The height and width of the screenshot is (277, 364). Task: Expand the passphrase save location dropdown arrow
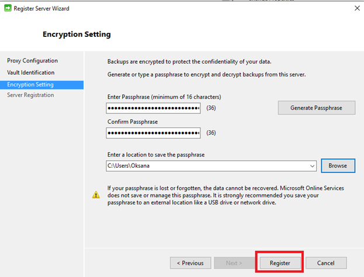point(312,166)
